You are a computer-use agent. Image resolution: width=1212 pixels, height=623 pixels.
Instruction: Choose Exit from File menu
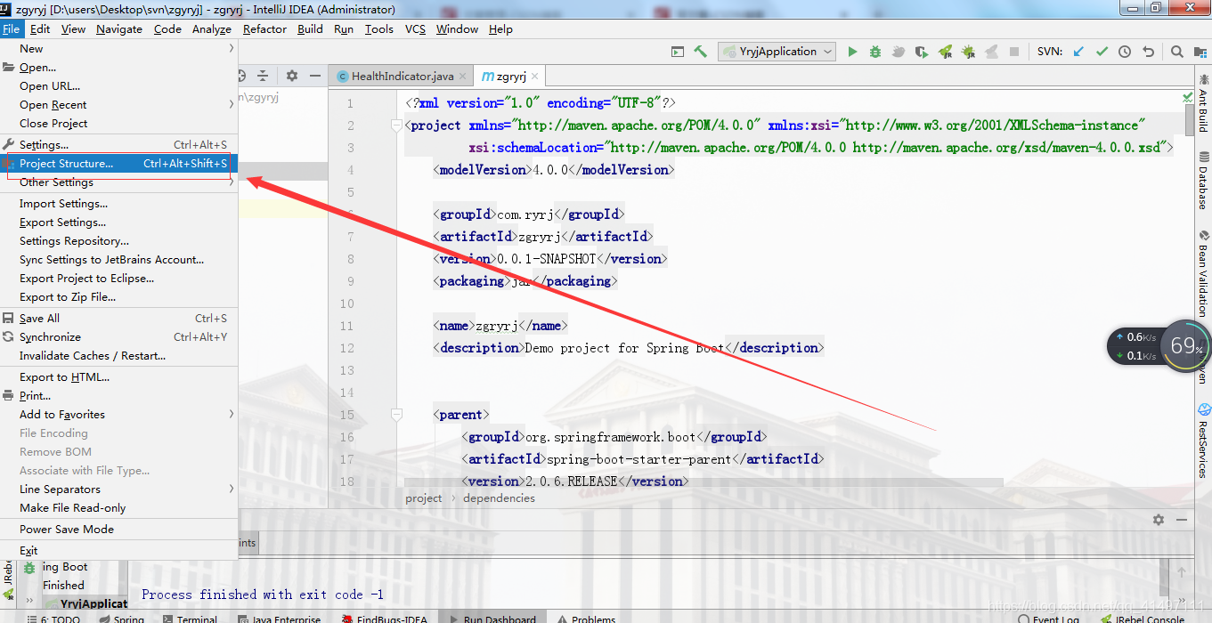pyautogui.click(x=120, y=550)
